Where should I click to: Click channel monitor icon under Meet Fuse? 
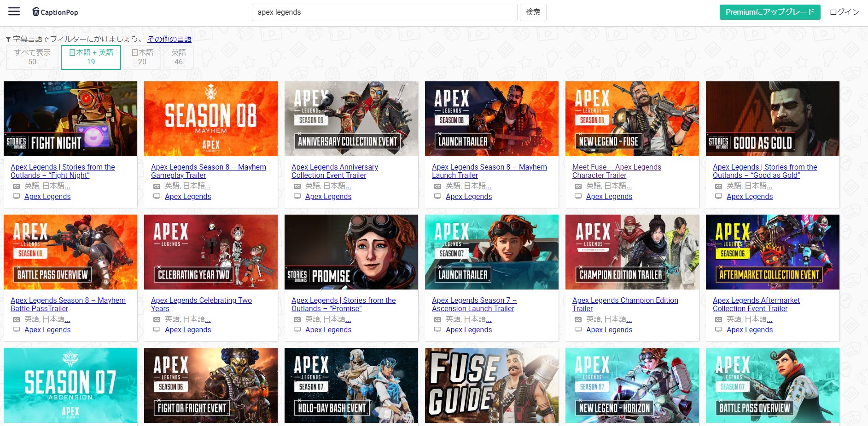pos(578,196)
